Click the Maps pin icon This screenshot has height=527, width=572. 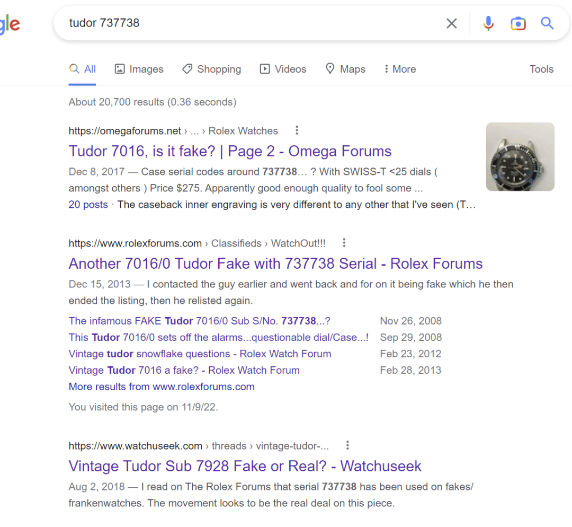pyautogui.click(x=329, y=69)
